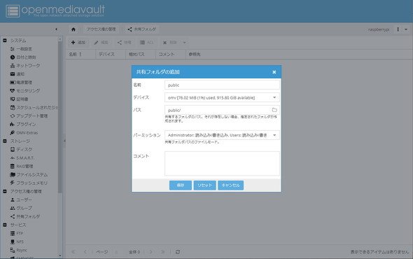Open folder browser icon in path field
413x259 pixels.
pyautogui.click(x=274, y=110)
